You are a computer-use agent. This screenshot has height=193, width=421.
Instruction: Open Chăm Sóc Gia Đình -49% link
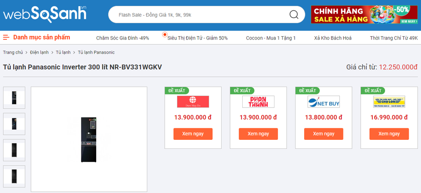point(123,38)
